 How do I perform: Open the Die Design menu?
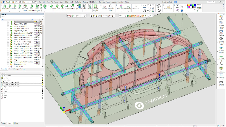[78, 2]
